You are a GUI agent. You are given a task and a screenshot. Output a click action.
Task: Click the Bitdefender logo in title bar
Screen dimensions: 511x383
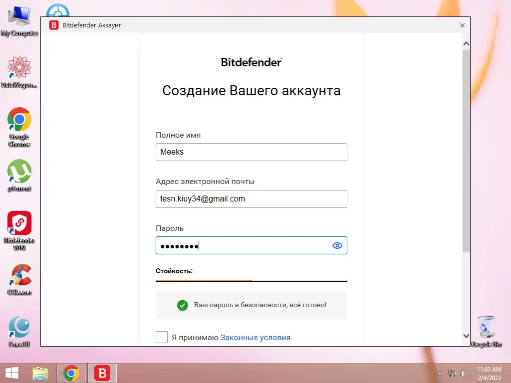click(54, 25)
